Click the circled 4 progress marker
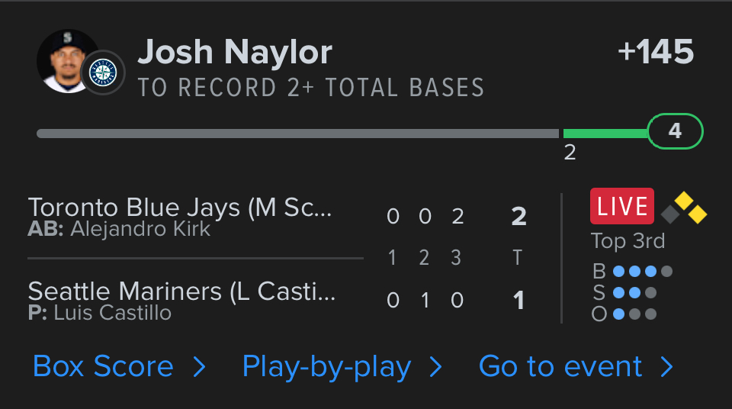 pos(675,131)
